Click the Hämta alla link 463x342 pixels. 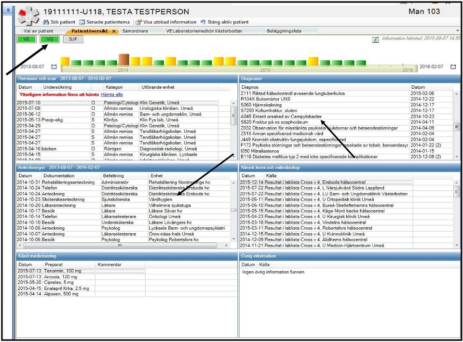coord(111,94)
